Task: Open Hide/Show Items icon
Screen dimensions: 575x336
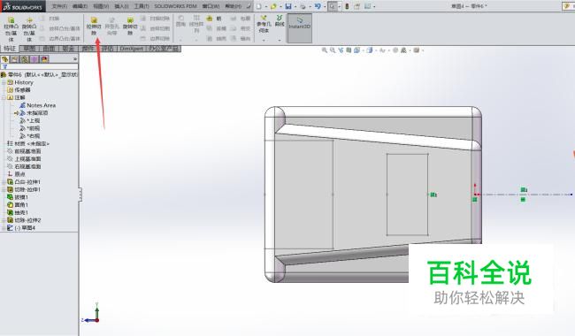Action: pyautogui.click(x=382, y=50)
